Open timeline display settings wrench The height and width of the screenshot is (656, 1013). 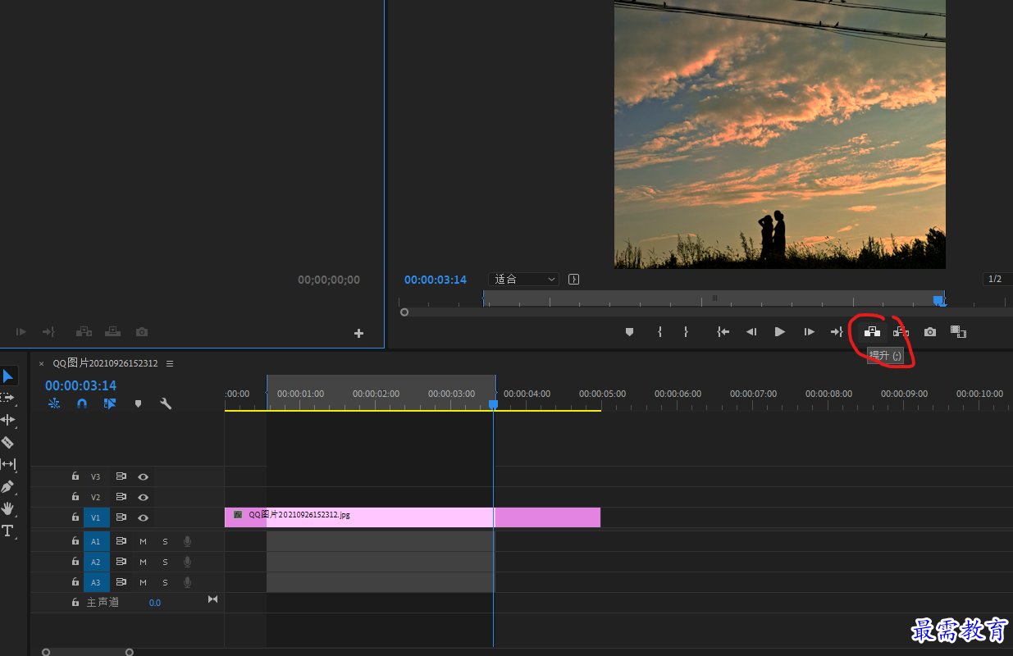click(166, 403)
